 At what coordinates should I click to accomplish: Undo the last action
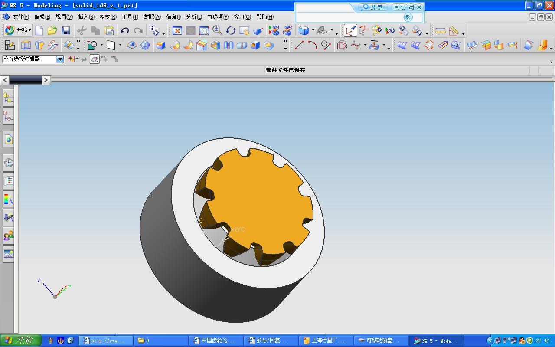click(x=124, y=30)
